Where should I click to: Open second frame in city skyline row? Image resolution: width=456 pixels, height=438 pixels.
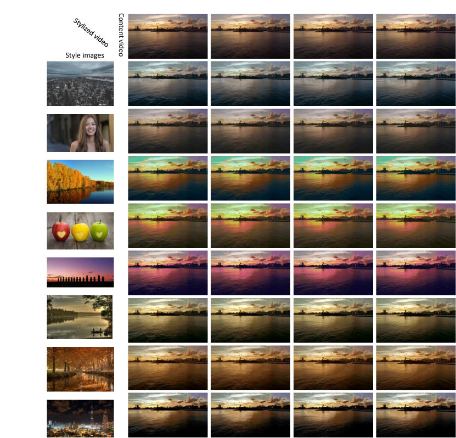[x=250, y=83]
